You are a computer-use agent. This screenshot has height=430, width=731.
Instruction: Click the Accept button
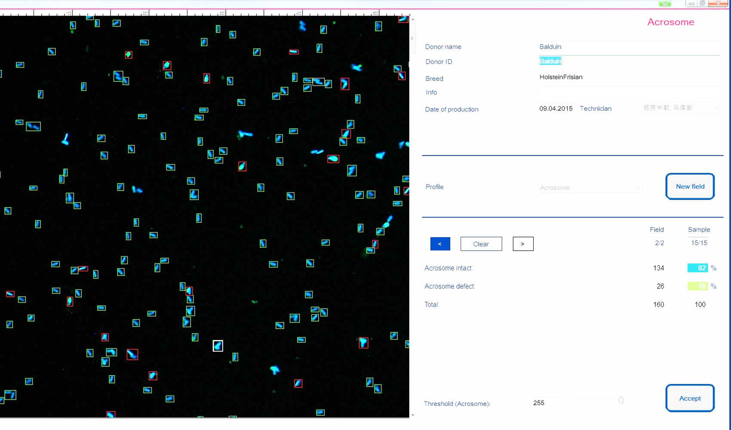coord(690,398)
